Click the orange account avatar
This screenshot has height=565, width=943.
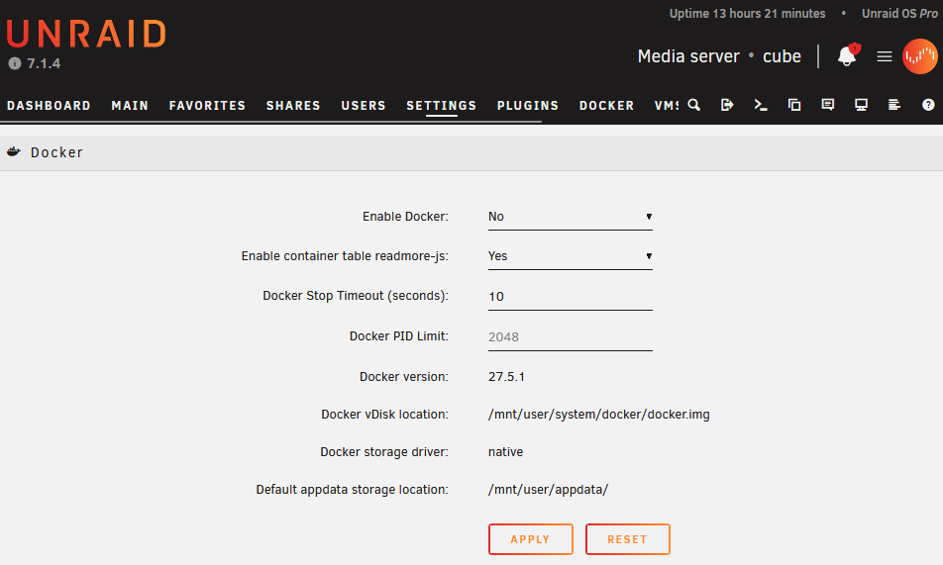[x=919, y=56]
